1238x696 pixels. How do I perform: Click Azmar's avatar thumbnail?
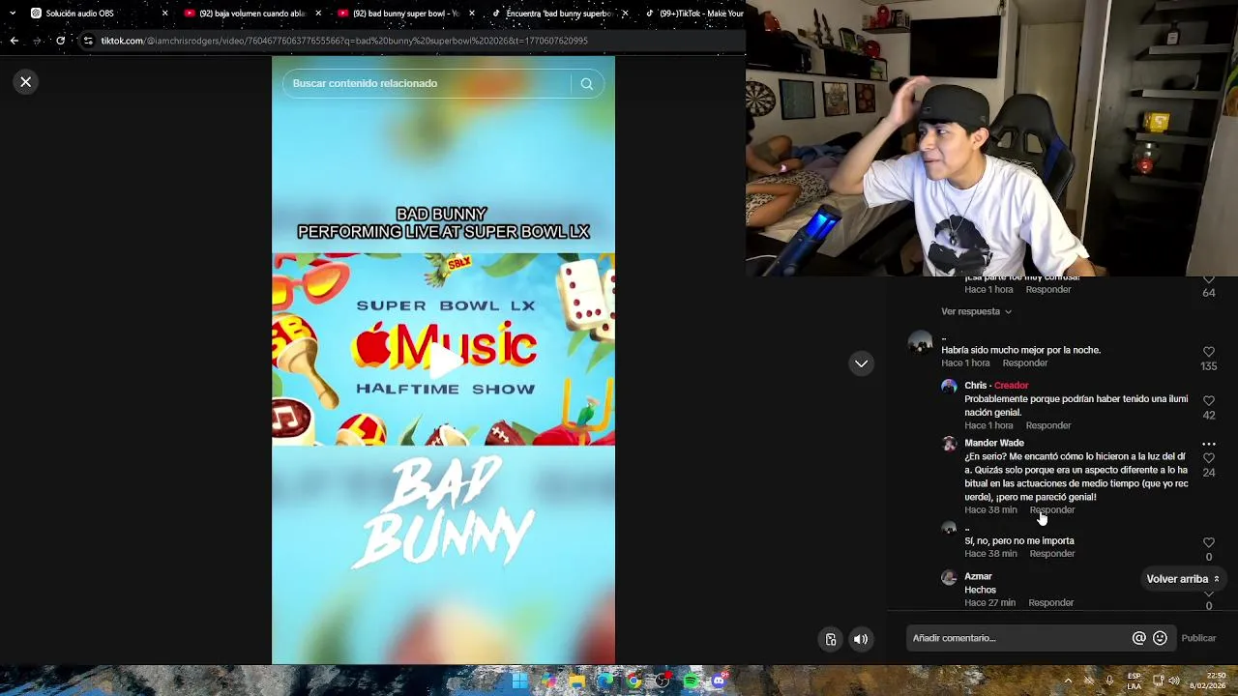point(949,578)
